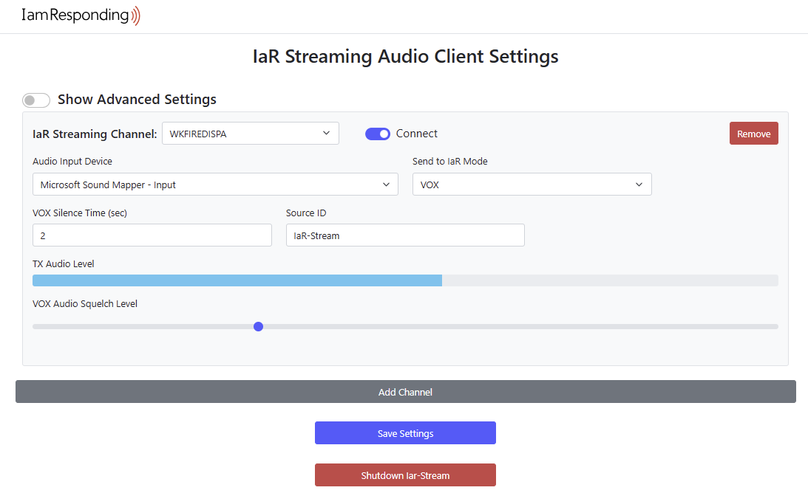Click the IaR Streaming Audio Client Settings heading
Image resolution: width=808 pixels, height=493 pixels.
[x=406, y=56]
